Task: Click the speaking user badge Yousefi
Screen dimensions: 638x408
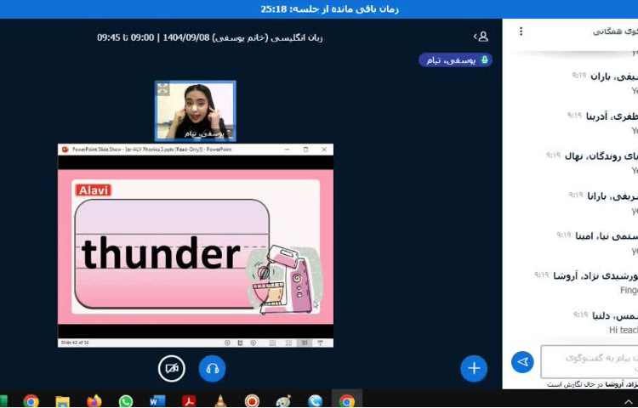Action: (x=455, y=60)
